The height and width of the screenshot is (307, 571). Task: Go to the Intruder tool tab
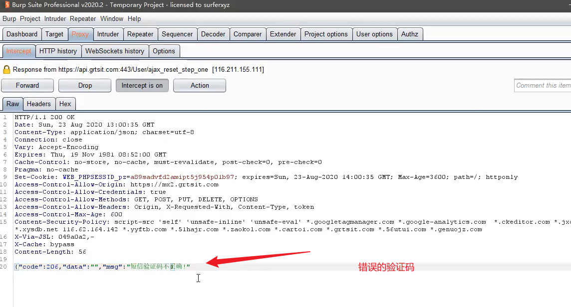pyautogui.click(x=108, y=34)
